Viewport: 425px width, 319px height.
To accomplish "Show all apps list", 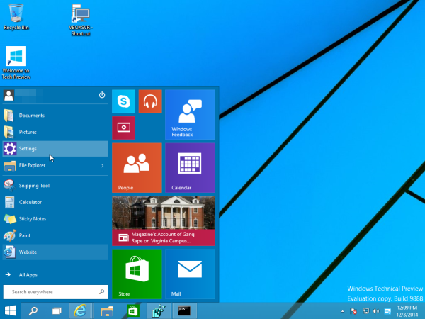I will point(30,274).
